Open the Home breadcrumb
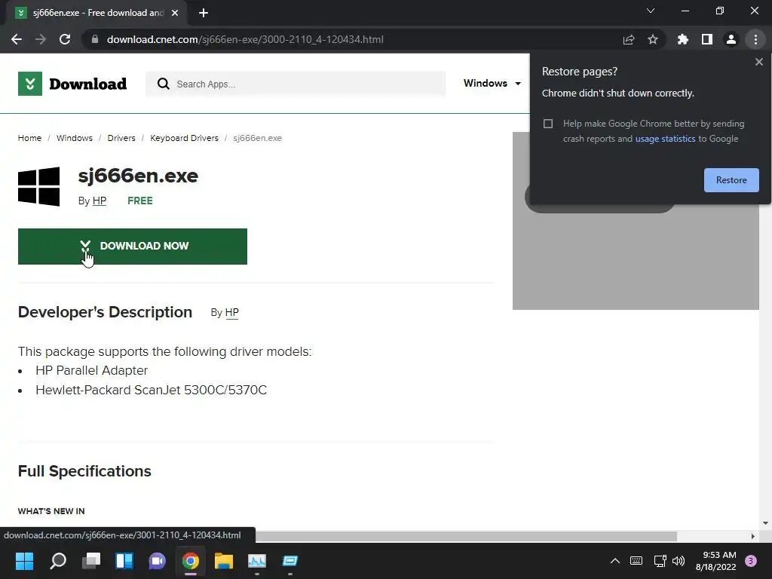The image size is (772, 579). tap(29, 138)
